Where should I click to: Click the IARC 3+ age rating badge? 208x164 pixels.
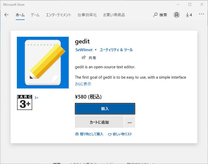click(25, 102)
